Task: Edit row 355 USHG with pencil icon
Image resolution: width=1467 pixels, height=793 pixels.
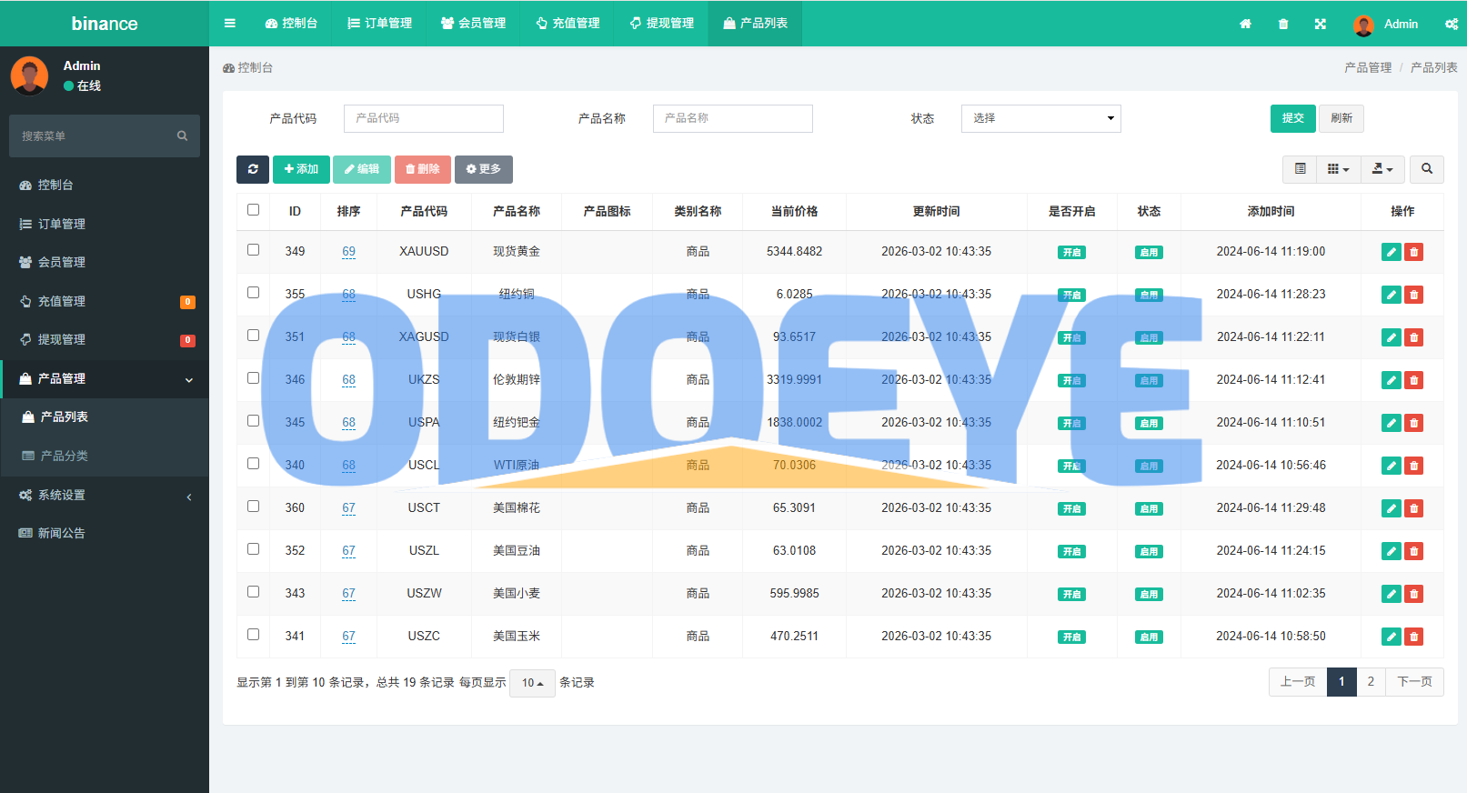Action: 1392,295
